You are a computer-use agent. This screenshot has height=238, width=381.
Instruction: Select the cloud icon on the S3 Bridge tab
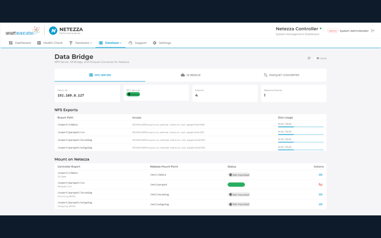point(183,75)
